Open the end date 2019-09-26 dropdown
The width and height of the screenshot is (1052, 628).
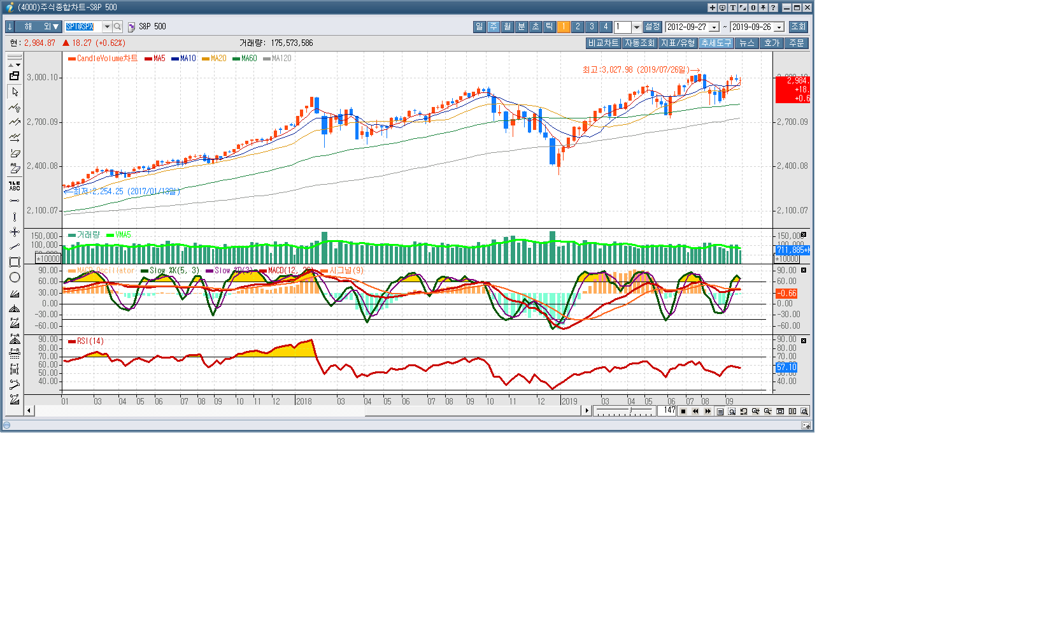pos(779,27)
